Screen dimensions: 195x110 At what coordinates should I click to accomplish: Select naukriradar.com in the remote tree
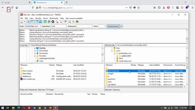[x=125, y=61]
